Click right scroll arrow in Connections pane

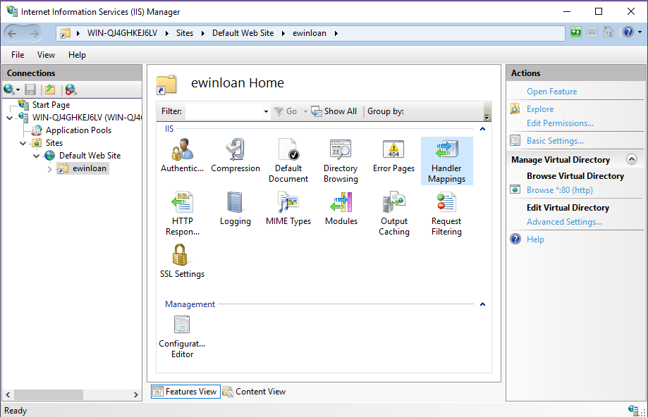135,394
